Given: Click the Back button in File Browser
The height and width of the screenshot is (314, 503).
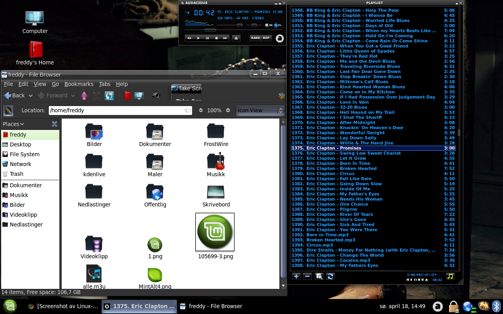Looking at the screenshot, I should [x=14, y=95].
